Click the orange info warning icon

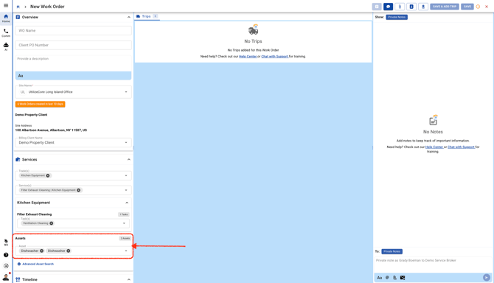click(478, 7)
